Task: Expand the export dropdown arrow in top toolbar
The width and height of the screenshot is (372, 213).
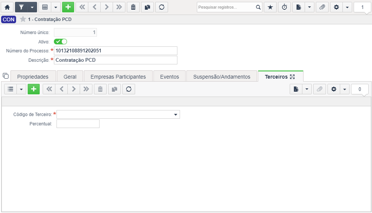Action: pyautogui.click(x=310, y=7)
